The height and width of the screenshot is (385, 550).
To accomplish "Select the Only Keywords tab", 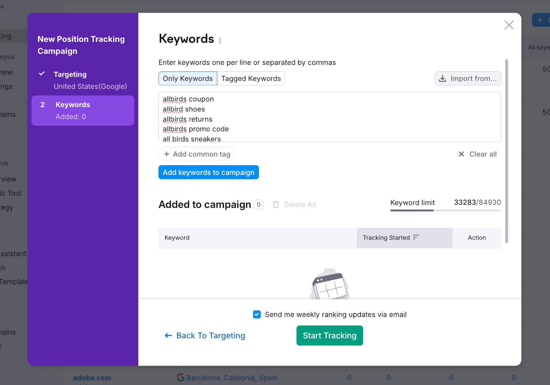I will click(x=187, y=78).
